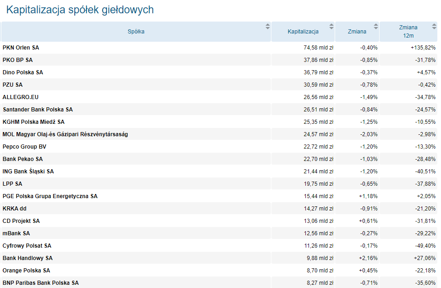Select the +4,57% 12-month change value
This screenshot has width=441, height=288.
[426, 72]
